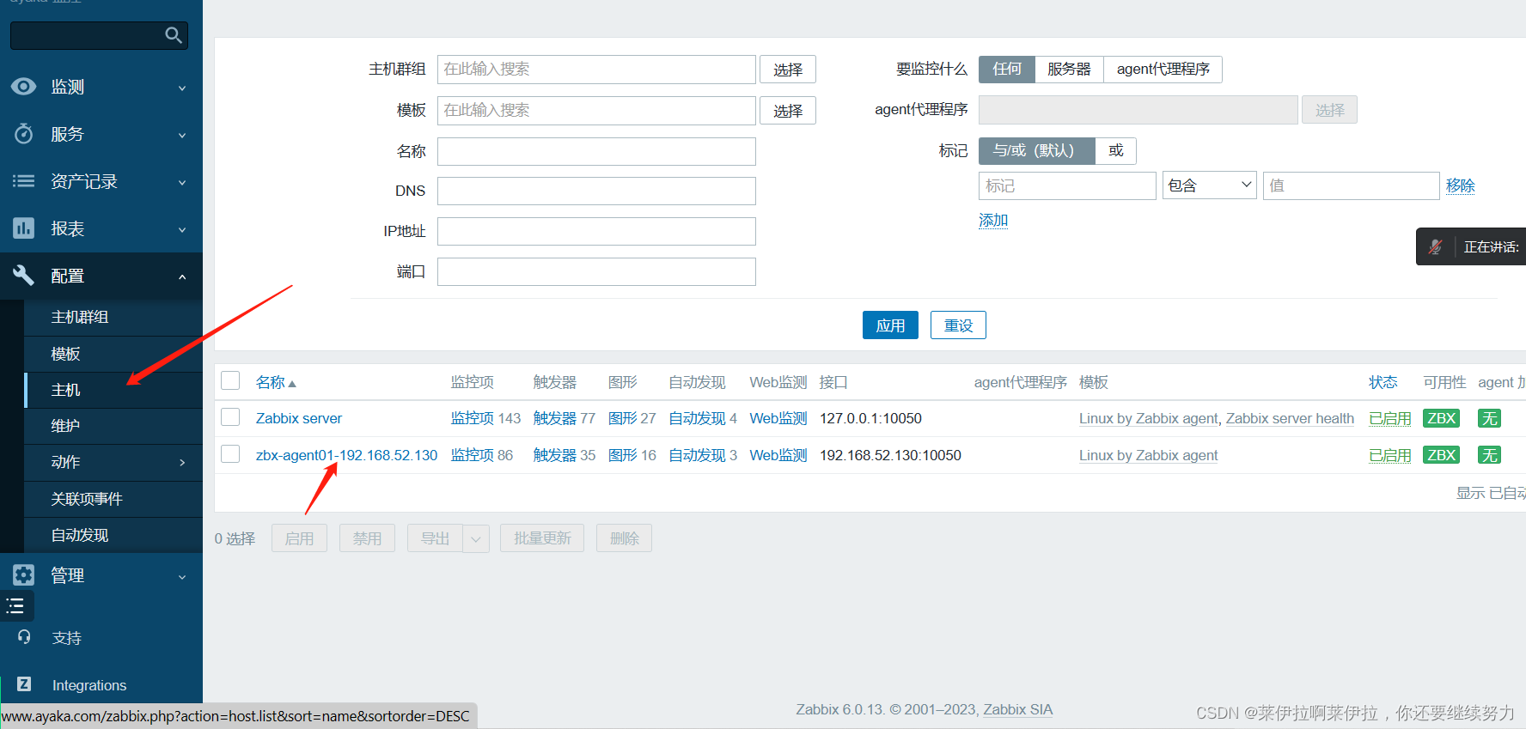Click 选择 button beside 模板 field
This screenshot has width=1526, height=729.
point(788,111)
